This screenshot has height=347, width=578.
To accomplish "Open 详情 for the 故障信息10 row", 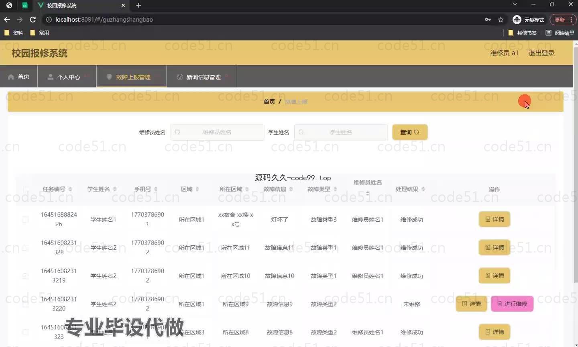I will pos(495,276).
